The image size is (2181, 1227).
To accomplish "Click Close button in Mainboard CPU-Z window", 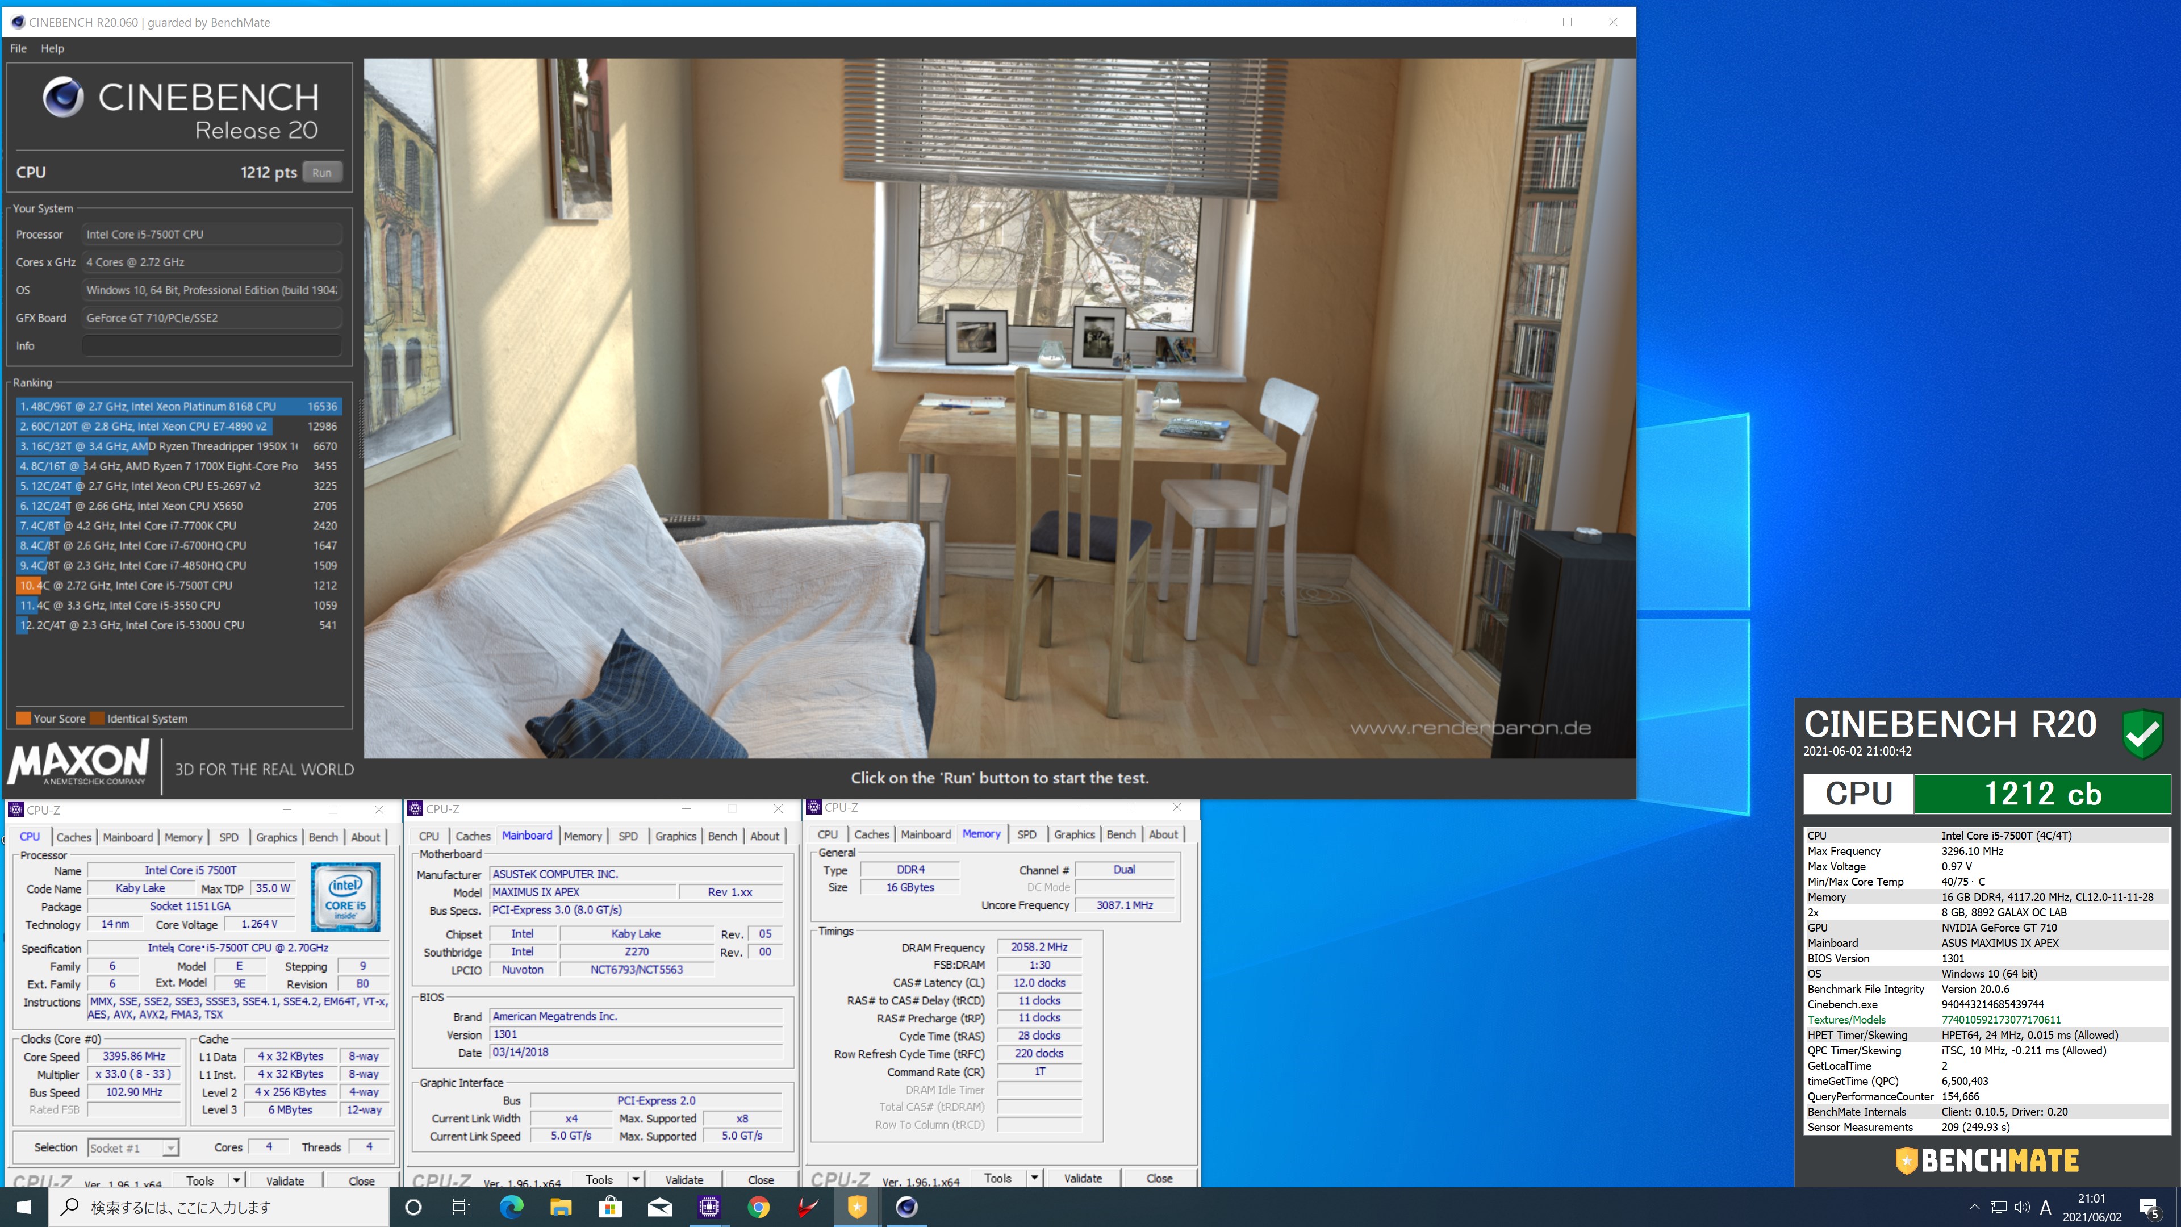I will (x=761, y=1180).
